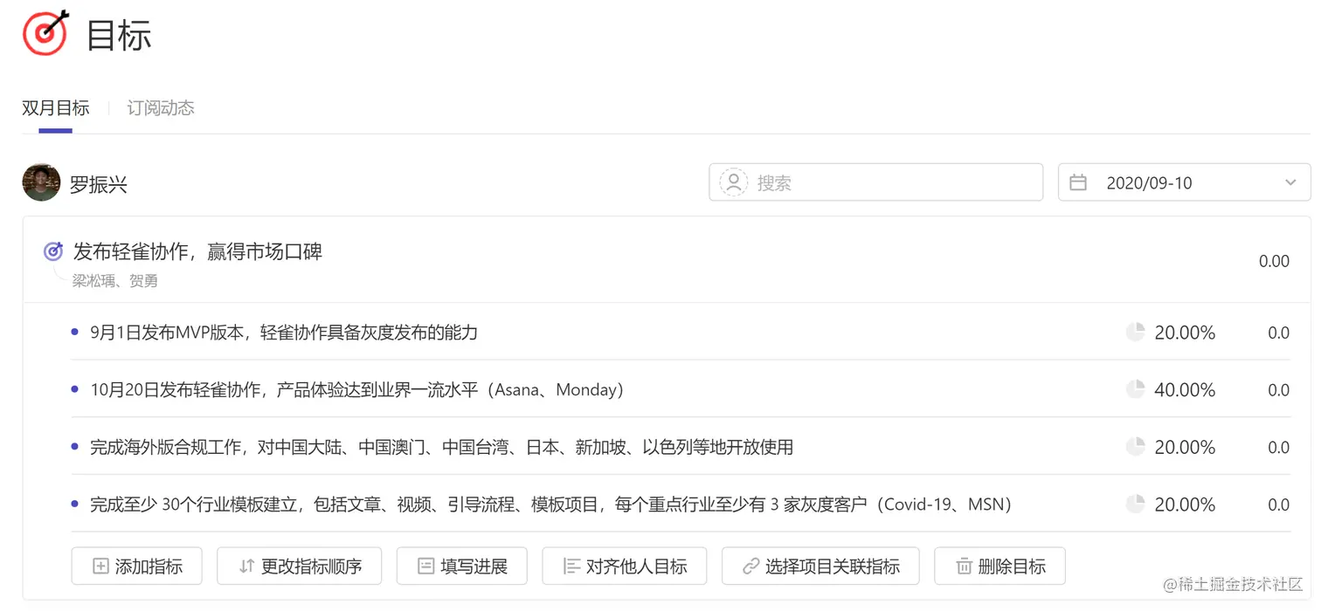Viewport: 1321px width, 611px height.
Task: Click score 0.0 in 海外版合规 row
Action: coord(1278,448)
